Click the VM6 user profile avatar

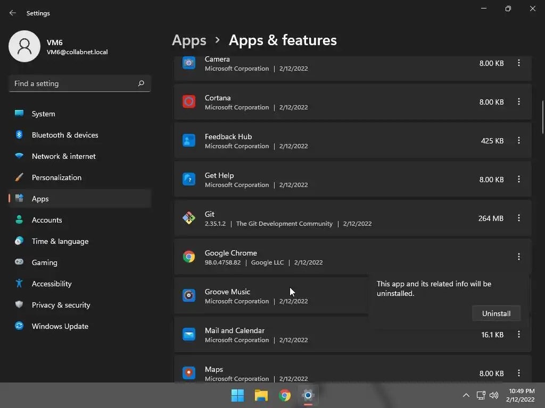(x=24, y=46)
